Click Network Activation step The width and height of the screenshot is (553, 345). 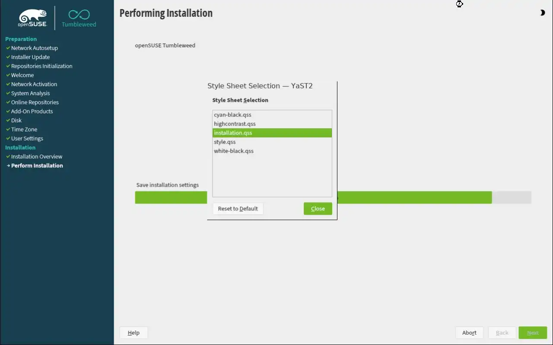pos(34,84)
